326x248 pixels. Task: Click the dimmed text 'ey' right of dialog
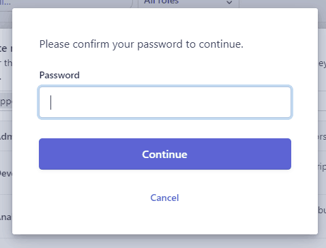click(x=322, y=63)
